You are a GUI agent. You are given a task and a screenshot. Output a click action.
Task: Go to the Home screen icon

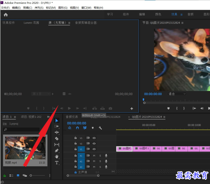tap(6, 15)
